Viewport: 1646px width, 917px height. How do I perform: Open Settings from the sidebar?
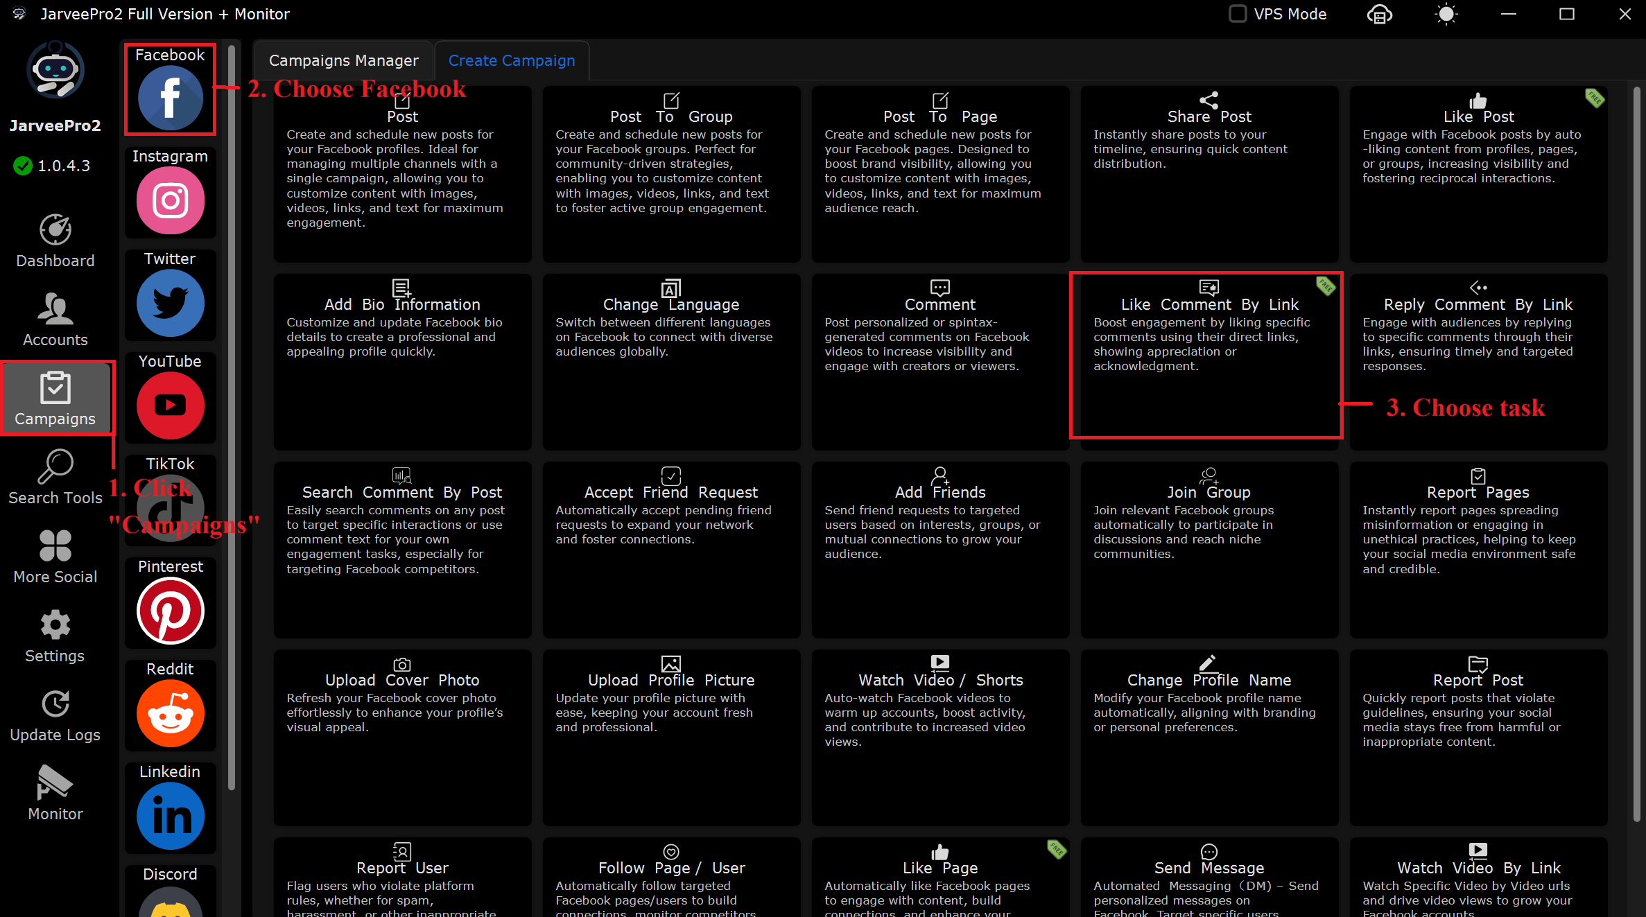55,636
